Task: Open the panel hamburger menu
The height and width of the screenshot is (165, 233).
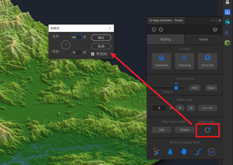Action: [x=219, y=21]
